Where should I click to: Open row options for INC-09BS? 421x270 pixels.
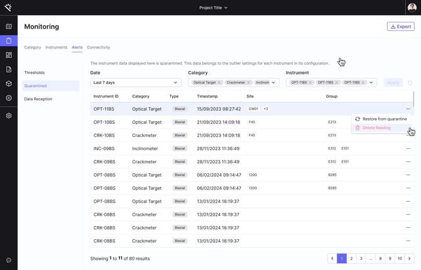coord(408,148)
